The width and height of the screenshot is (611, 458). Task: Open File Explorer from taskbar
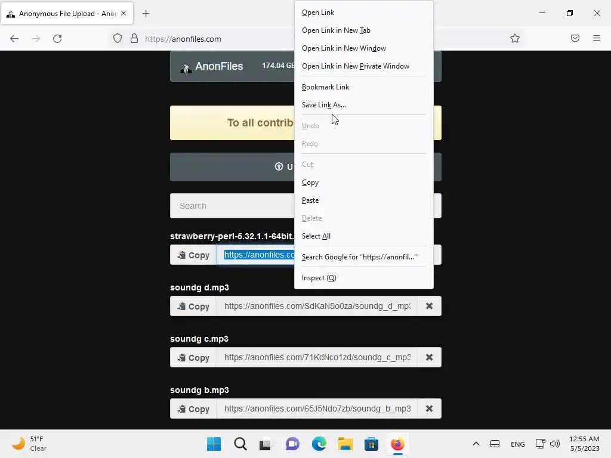coord(345,444)
